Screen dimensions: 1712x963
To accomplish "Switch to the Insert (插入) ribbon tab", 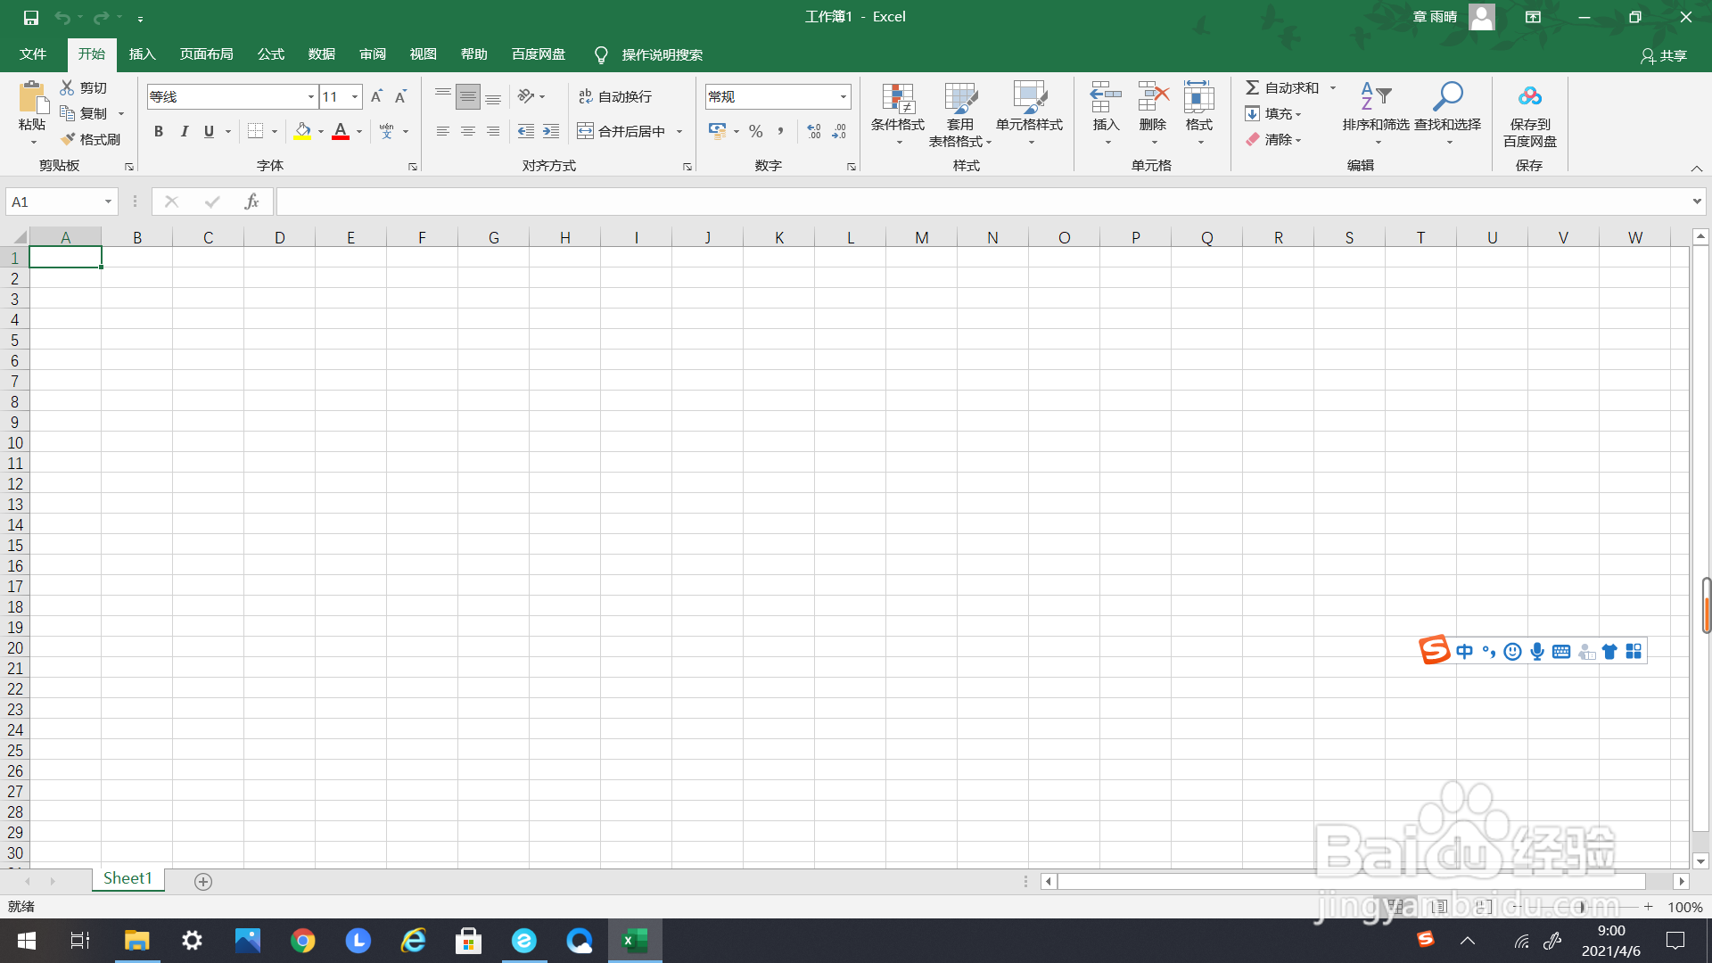I will 142,54.
